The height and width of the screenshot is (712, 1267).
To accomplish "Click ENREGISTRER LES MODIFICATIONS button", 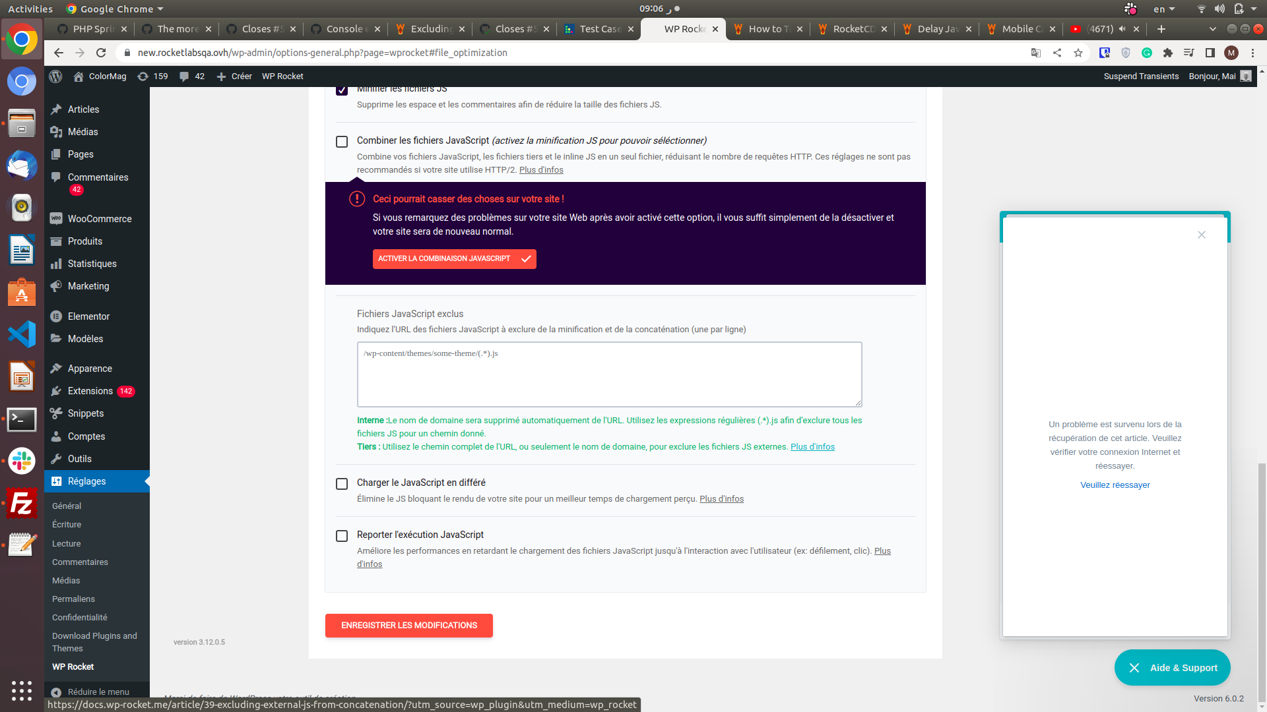I will click(408, 625).
